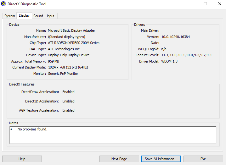This screenshot has width=226, height=165.
Task: Click the 'Main Driver:' label
Action: click(150, 30)
